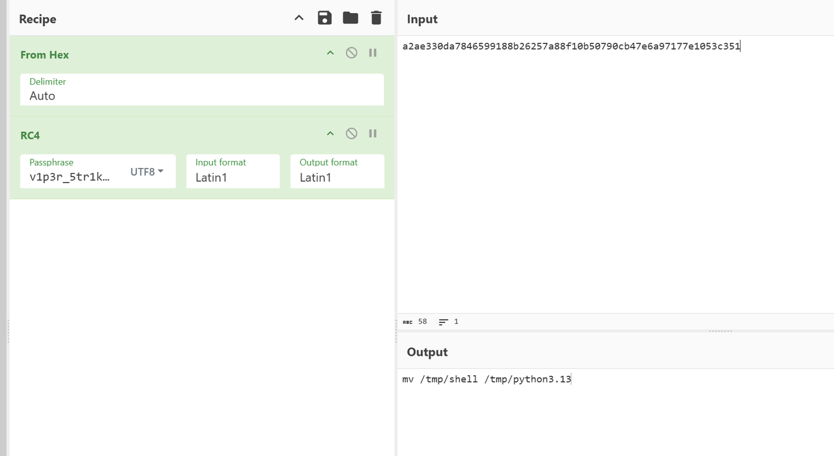Set breakpoint on From Hex operation

373,53
